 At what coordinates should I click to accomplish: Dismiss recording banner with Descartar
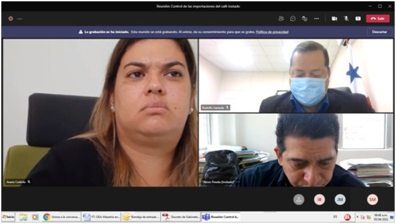coord(379,32)
